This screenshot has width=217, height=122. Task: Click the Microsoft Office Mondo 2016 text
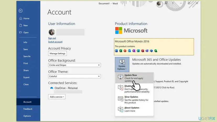(132, 41)
